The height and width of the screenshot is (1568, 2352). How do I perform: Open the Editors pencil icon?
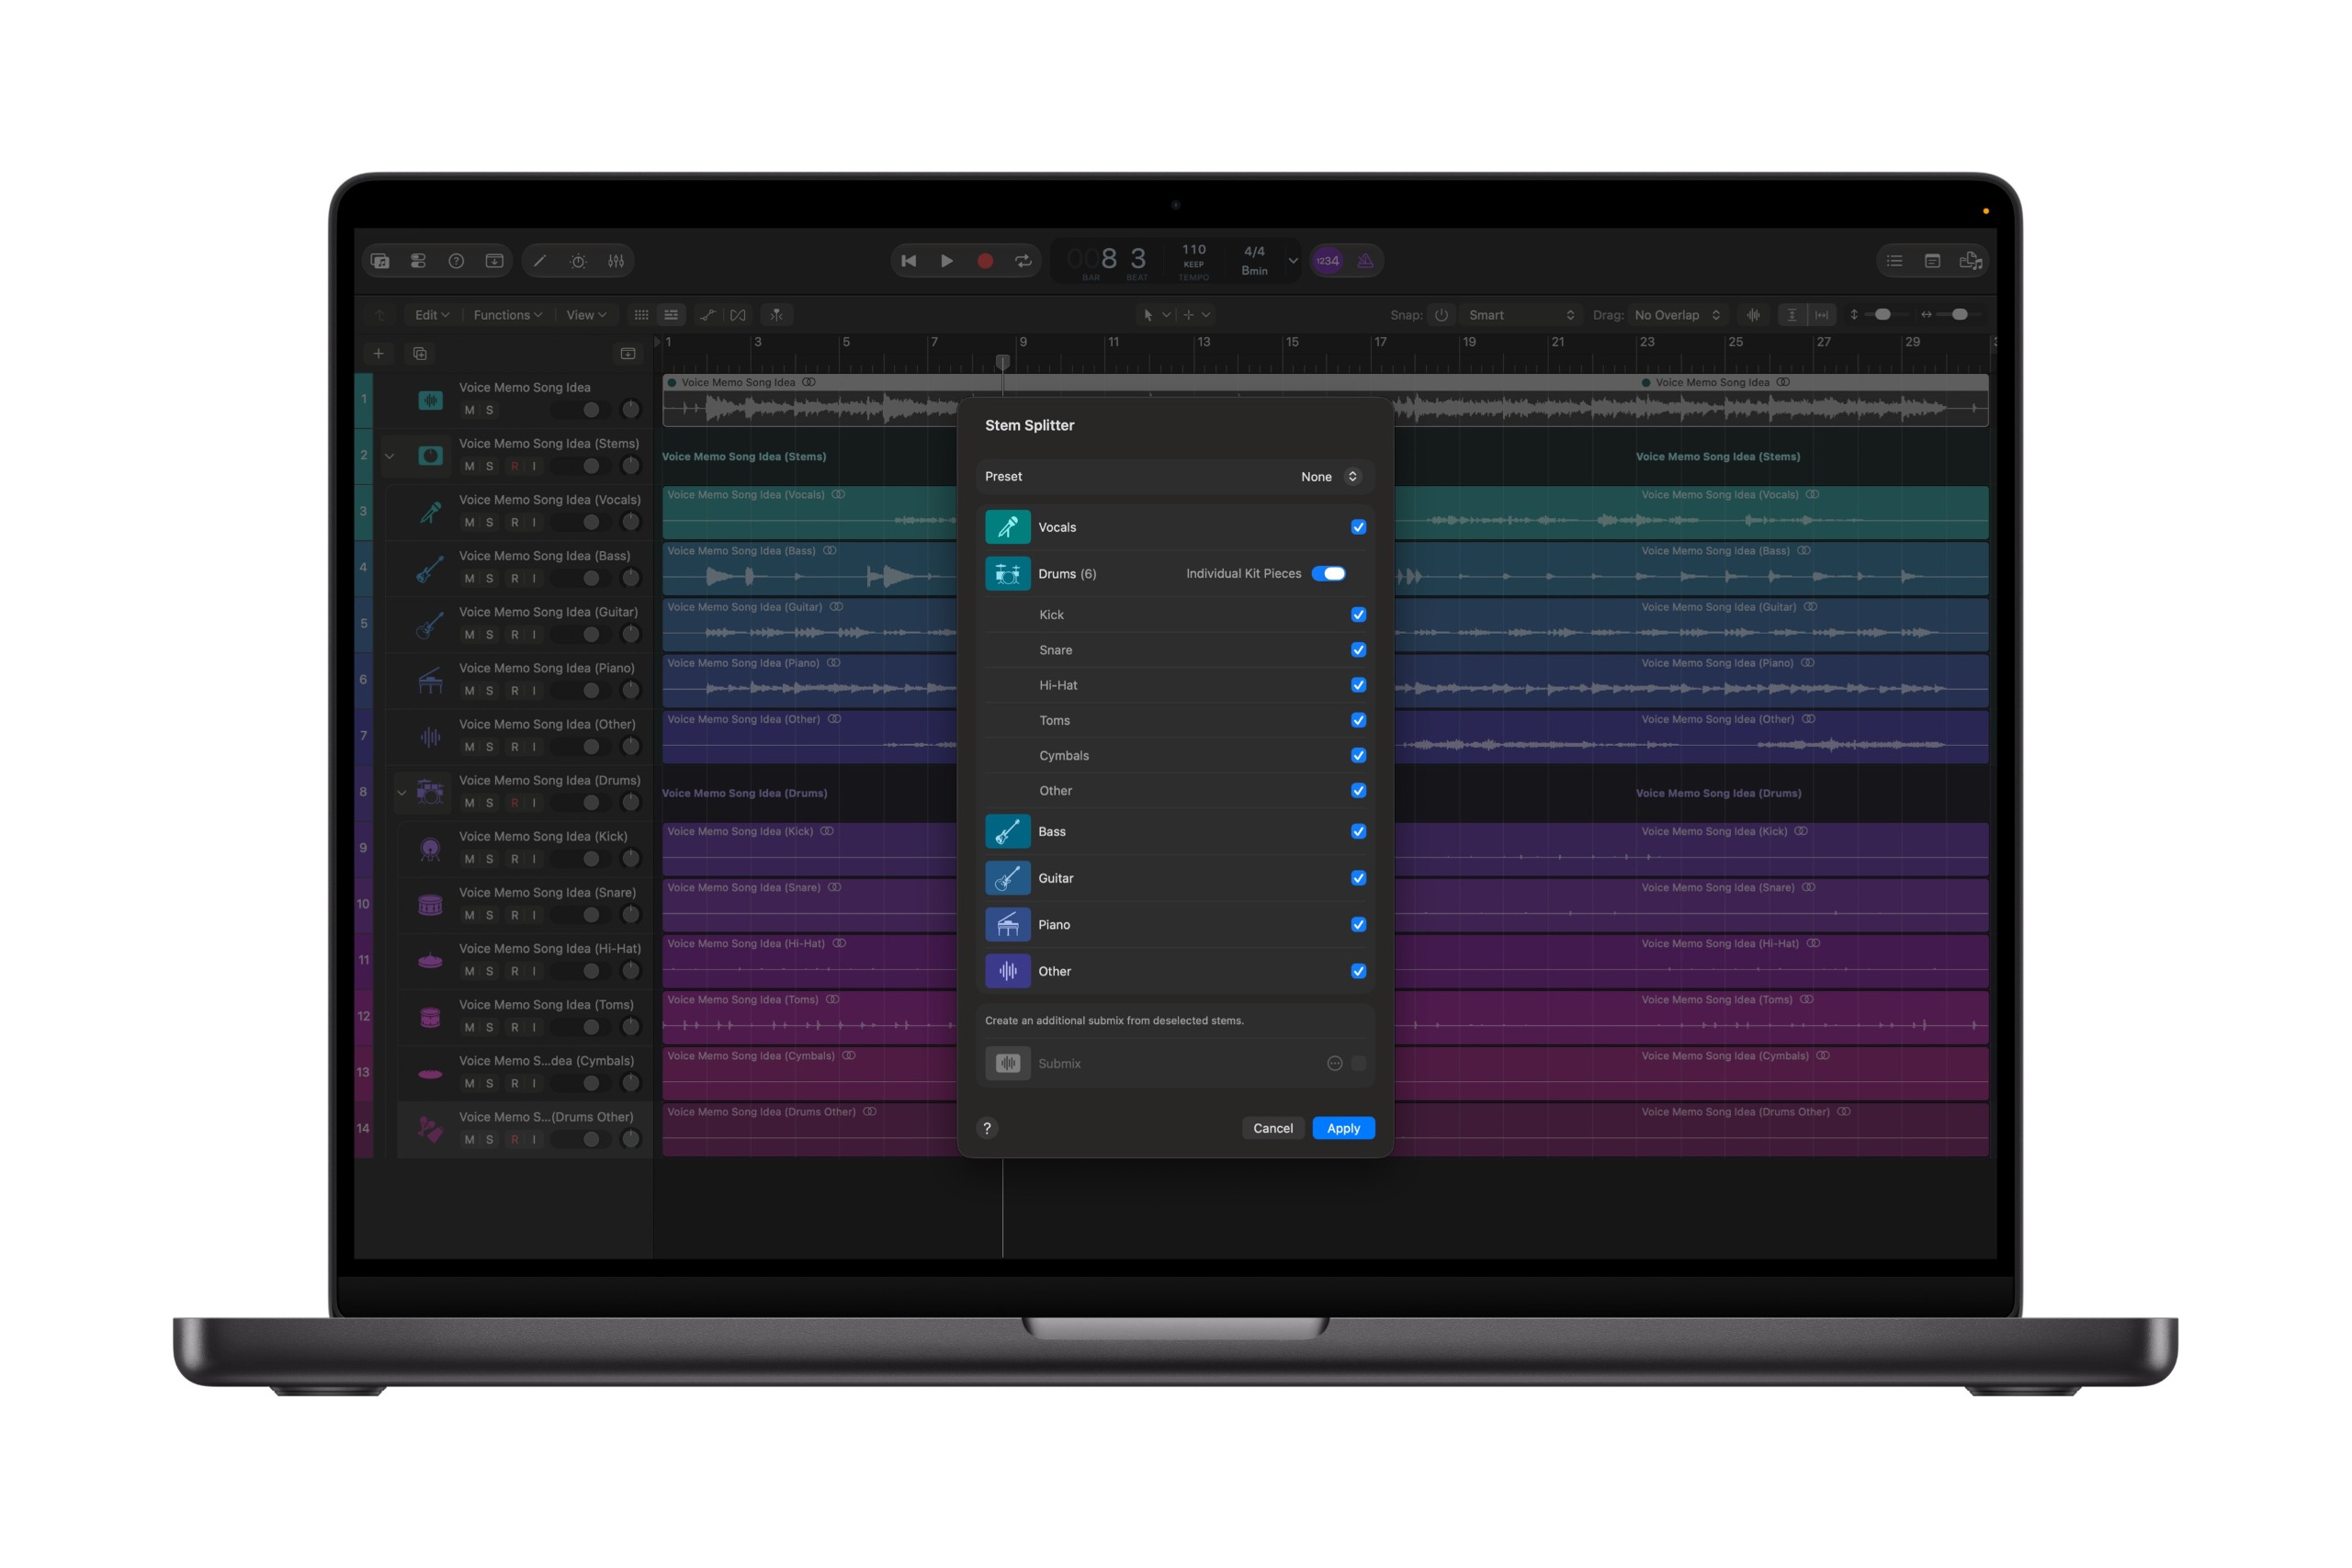click(x=540, y=261)
